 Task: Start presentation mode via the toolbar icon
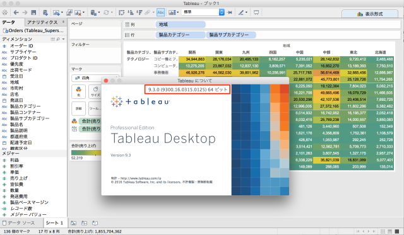click(256, 13)
